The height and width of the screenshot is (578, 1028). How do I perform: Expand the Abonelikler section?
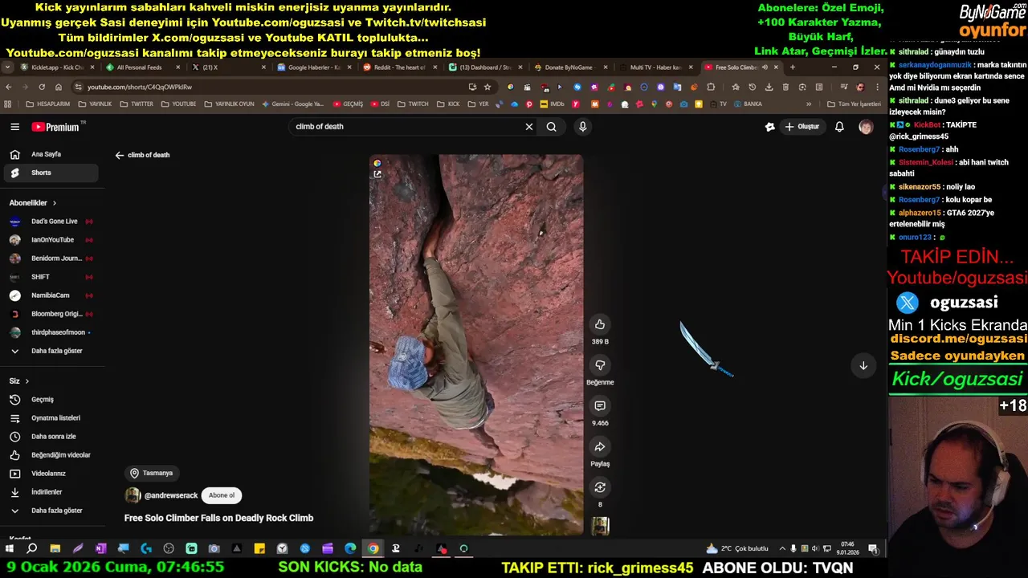(33, 203)
